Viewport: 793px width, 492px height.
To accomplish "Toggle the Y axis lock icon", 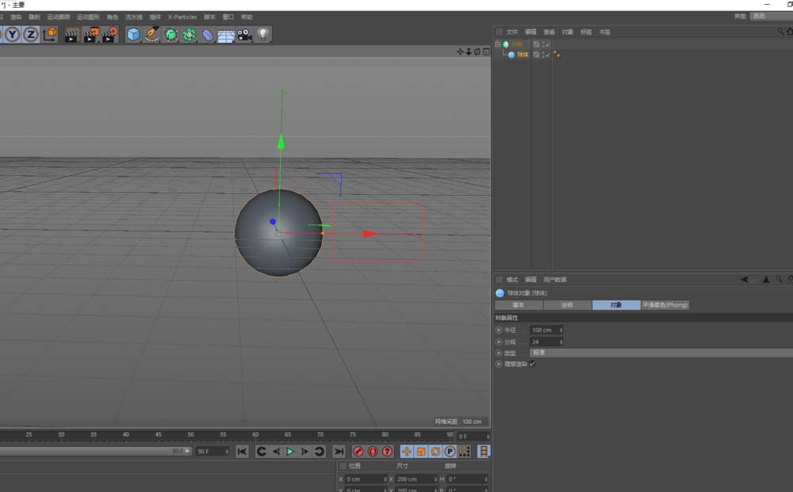I will [x=13, y=34].
